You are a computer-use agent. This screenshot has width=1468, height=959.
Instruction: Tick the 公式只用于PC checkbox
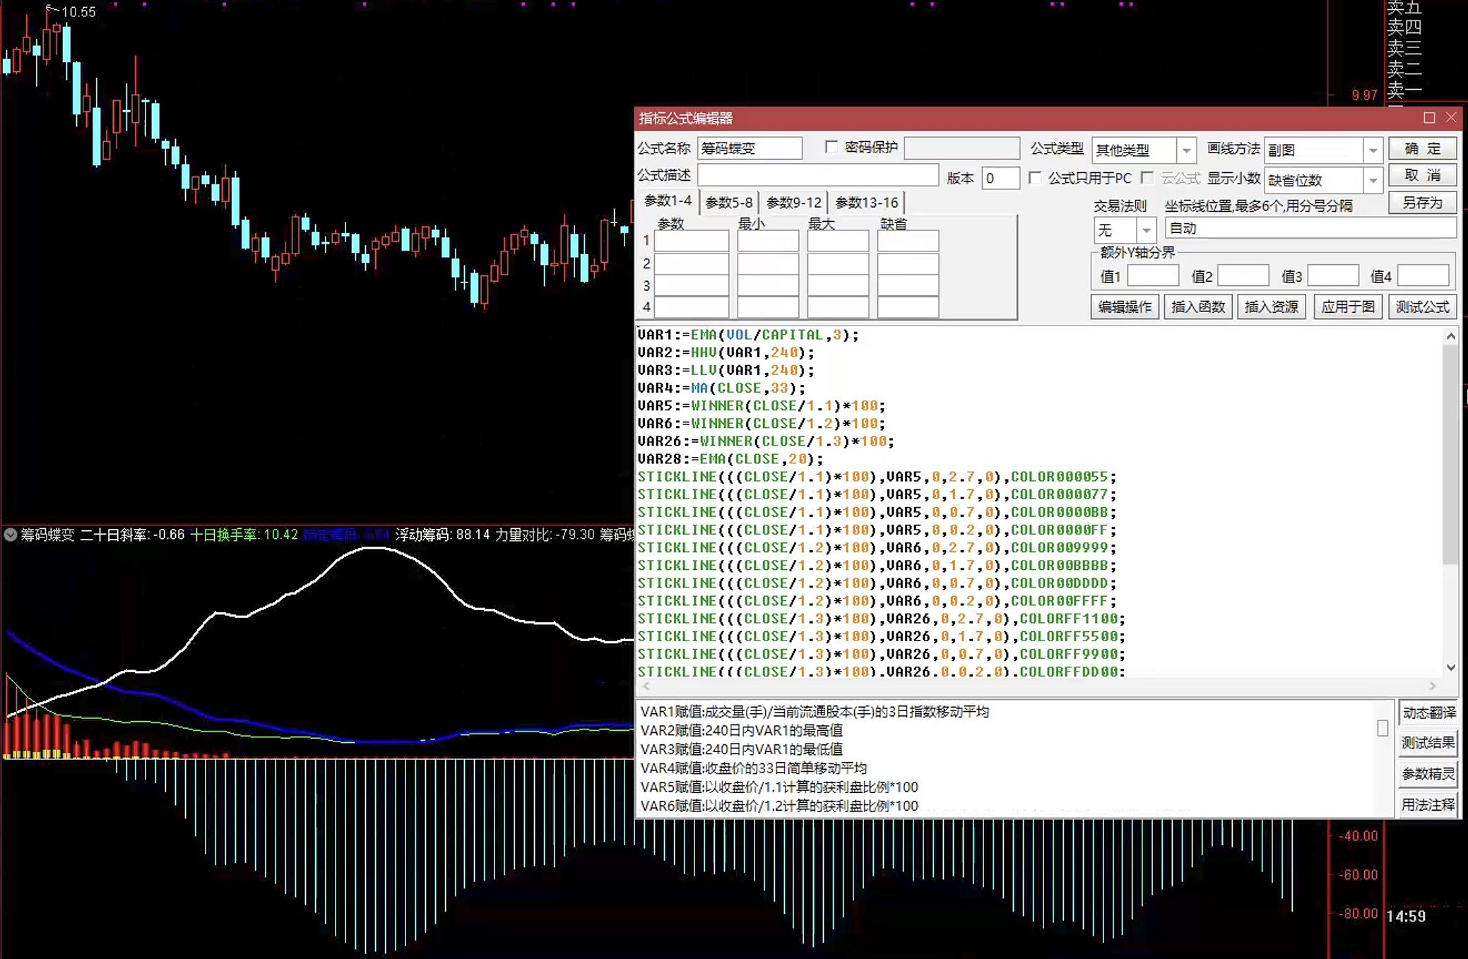click(x=1035, y=178)
